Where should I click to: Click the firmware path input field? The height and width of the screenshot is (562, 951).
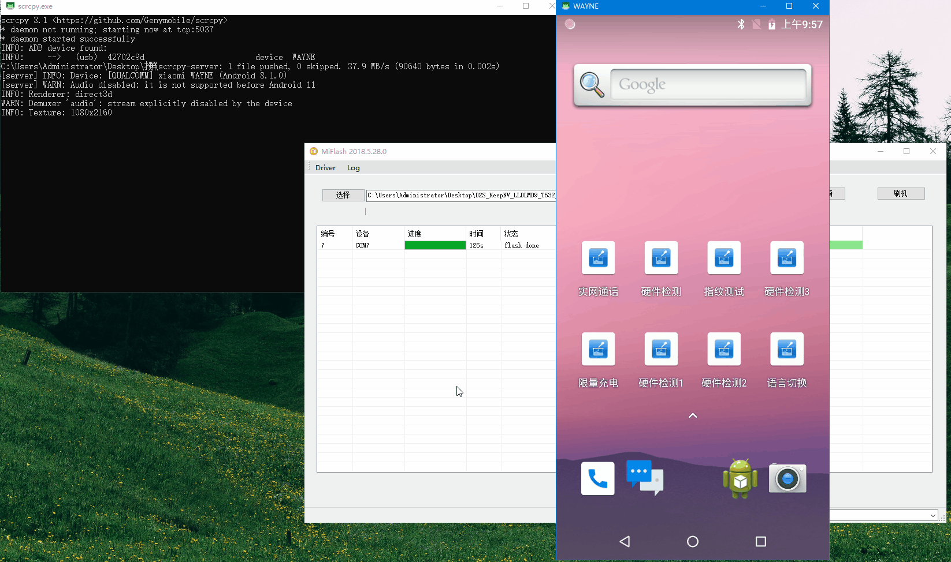[x=461, y=195]
